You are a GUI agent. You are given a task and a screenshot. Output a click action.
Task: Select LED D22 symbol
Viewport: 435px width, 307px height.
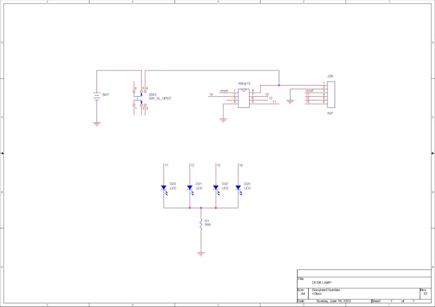point(216,189)
